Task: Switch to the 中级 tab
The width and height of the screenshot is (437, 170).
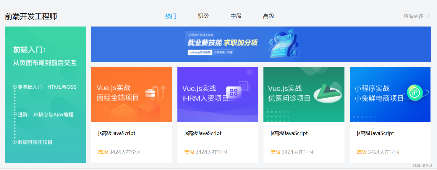Action: click(x=236, y=16)
